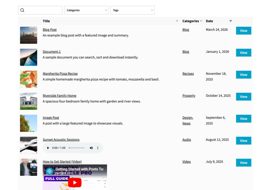Open the Sunset Acoustic Sessions link
The width and height of the screenshot is (271, 190).
pos(61,139)
